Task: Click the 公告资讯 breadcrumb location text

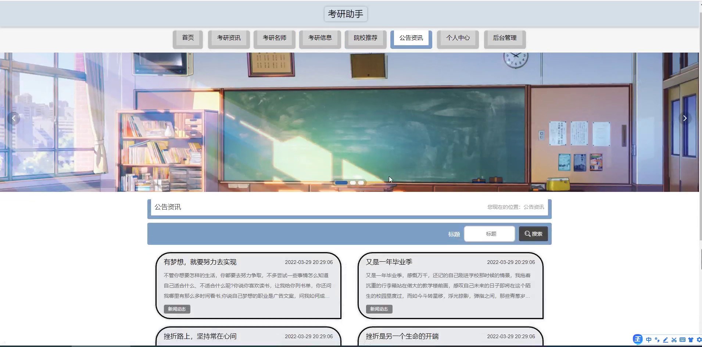Action: (534, 207)
